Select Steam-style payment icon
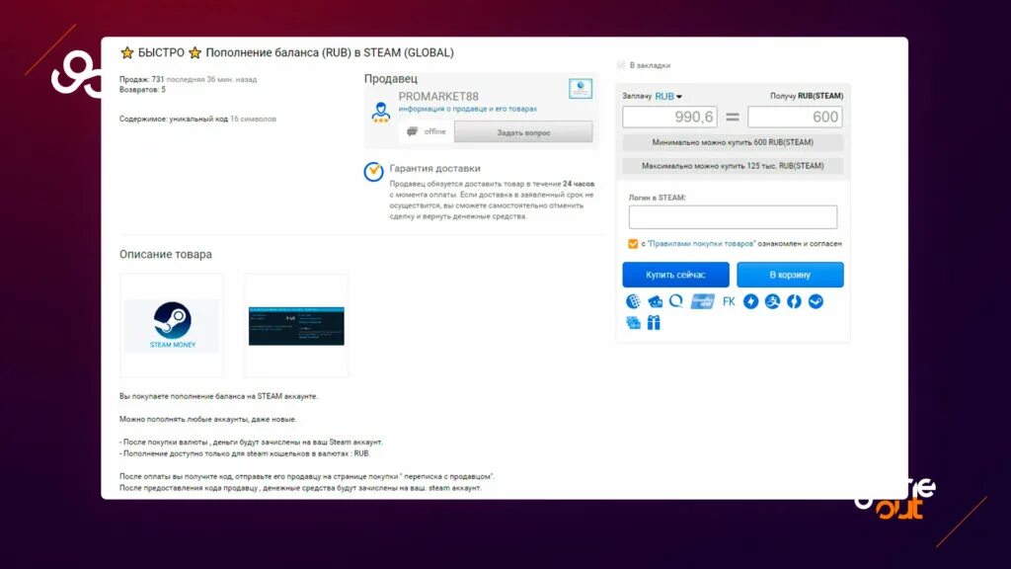The height and width of the screenshot is (569, 1011). click(816, 301)
